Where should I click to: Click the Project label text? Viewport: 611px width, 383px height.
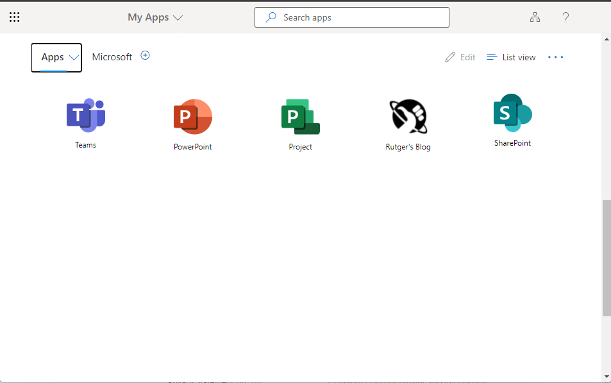[x=301, y=147]
